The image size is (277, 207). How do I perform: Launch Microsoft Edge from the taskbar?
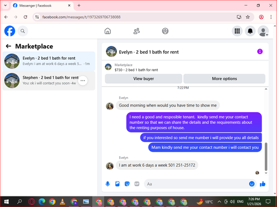tap(42, 201)
